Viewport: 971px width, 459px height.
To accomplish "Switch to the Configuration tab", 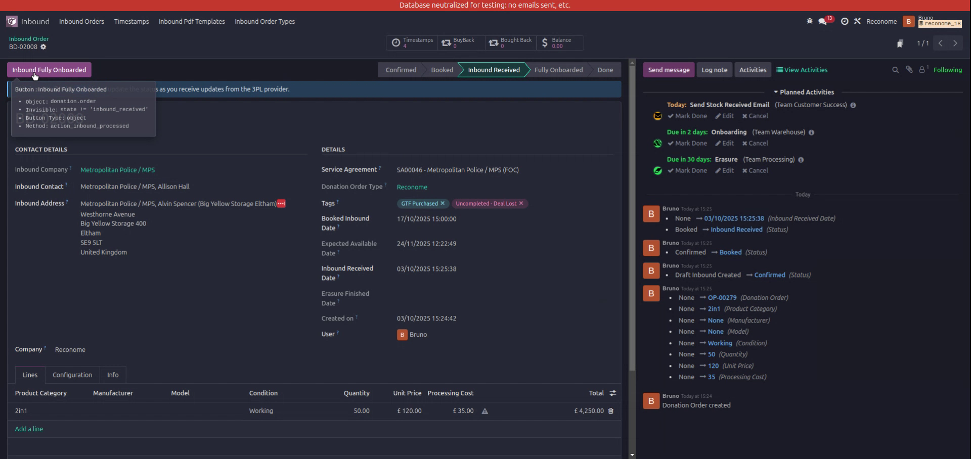I will [72, 375].
